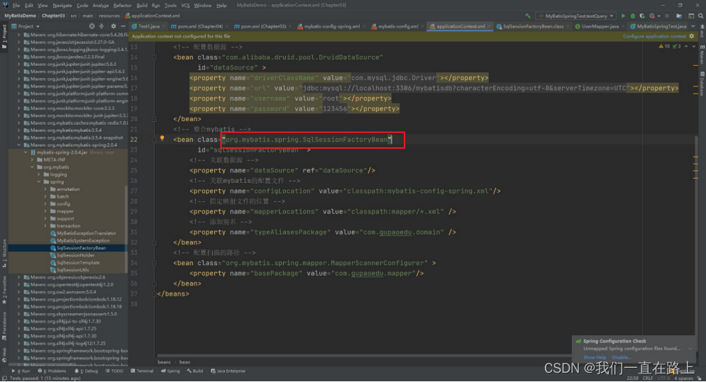Open the Problems tool window
This screenshot has width=706, height=382.
coord(52,371)
